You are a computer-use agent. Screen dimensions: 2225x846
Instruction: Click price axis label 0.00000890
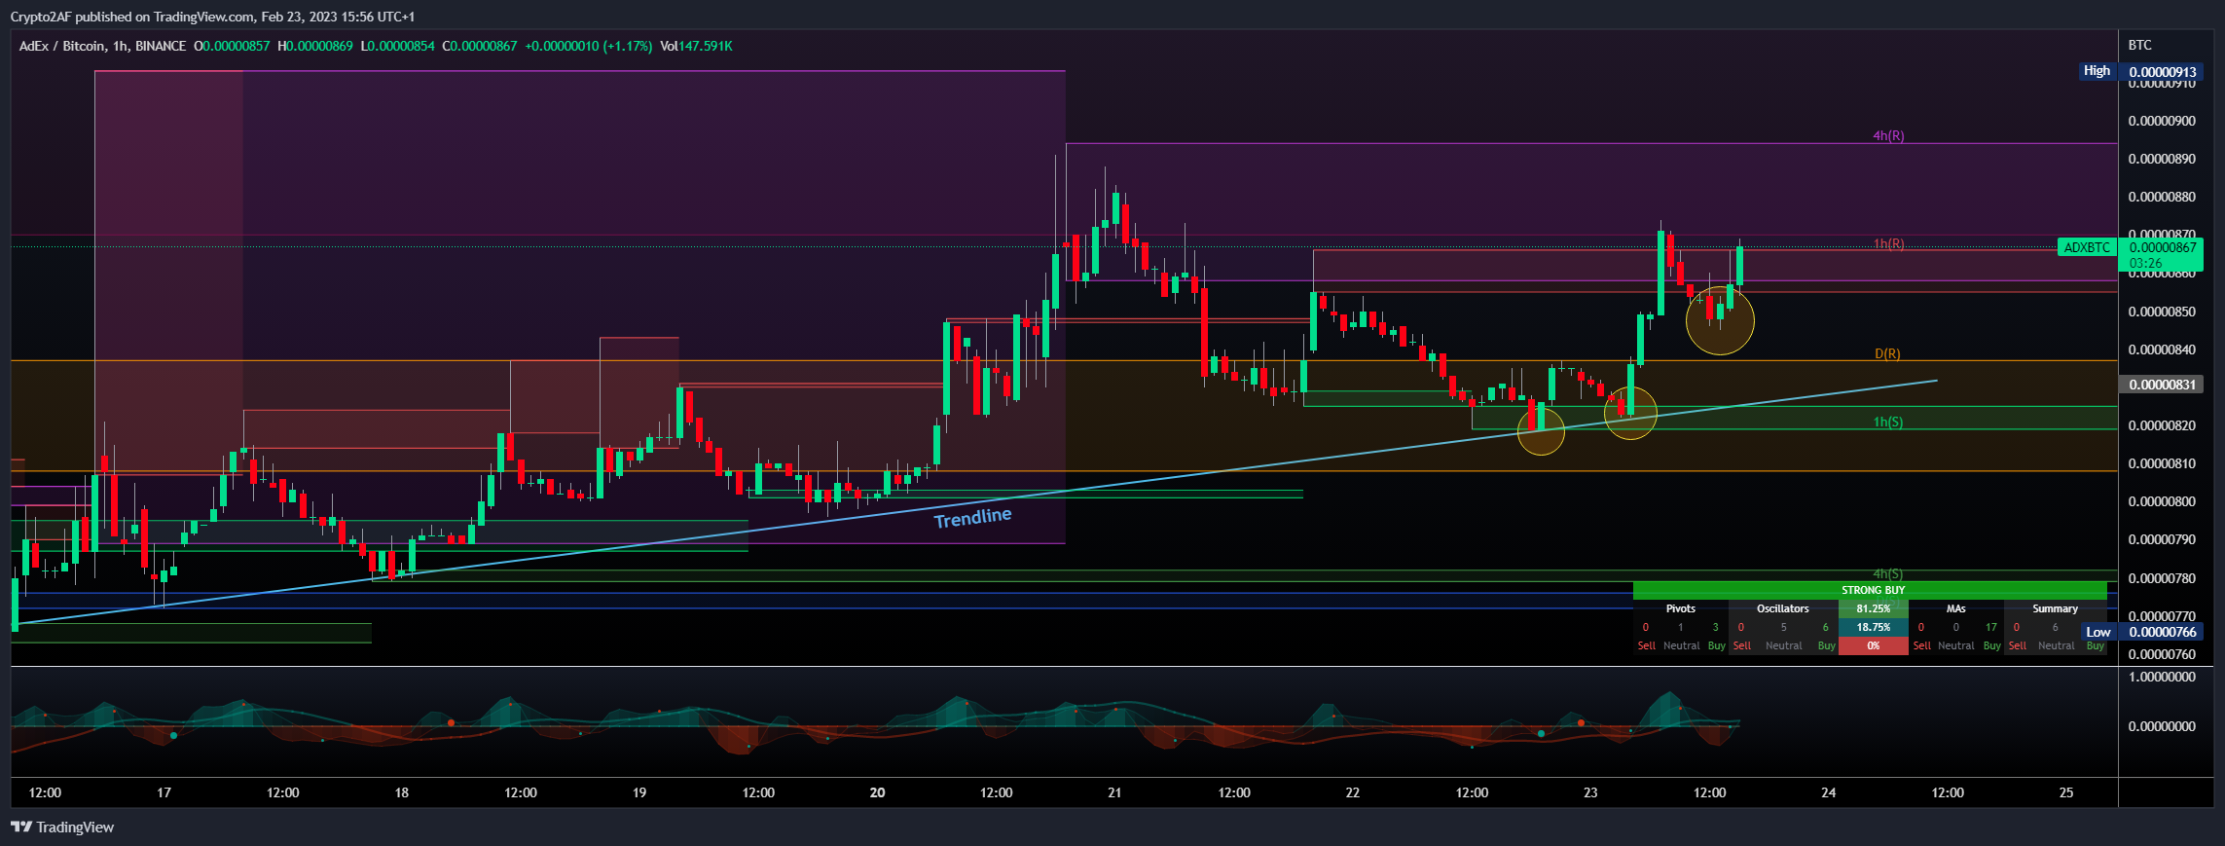coord(2160,159)
